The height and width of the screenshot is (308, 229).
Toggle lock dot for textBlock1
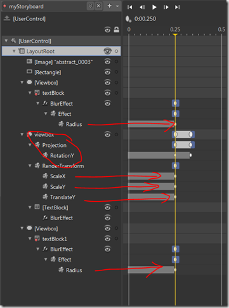click(x=116, y=239)
